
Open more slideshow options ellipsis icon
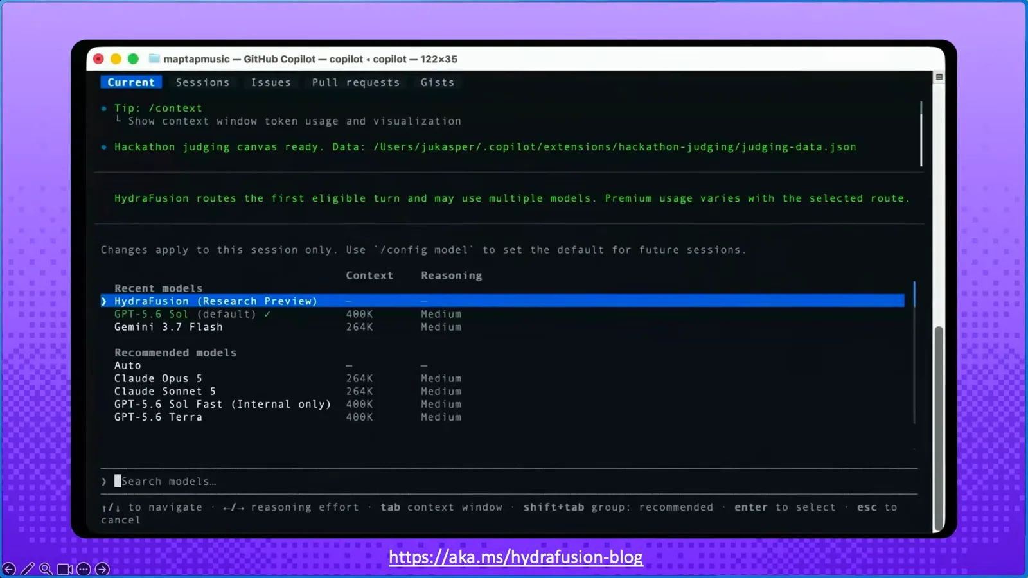pos(84,569)
